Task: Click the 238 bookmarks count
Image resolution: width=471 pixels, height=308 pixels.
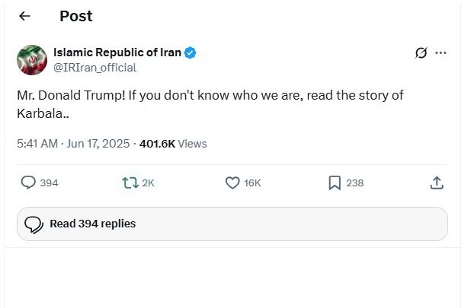Action: pyautogui.click(x=354, y=183)
